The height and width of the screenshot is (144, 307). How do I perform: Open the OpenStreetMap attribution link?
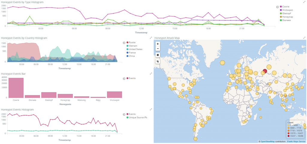click(x=267, y=141)
